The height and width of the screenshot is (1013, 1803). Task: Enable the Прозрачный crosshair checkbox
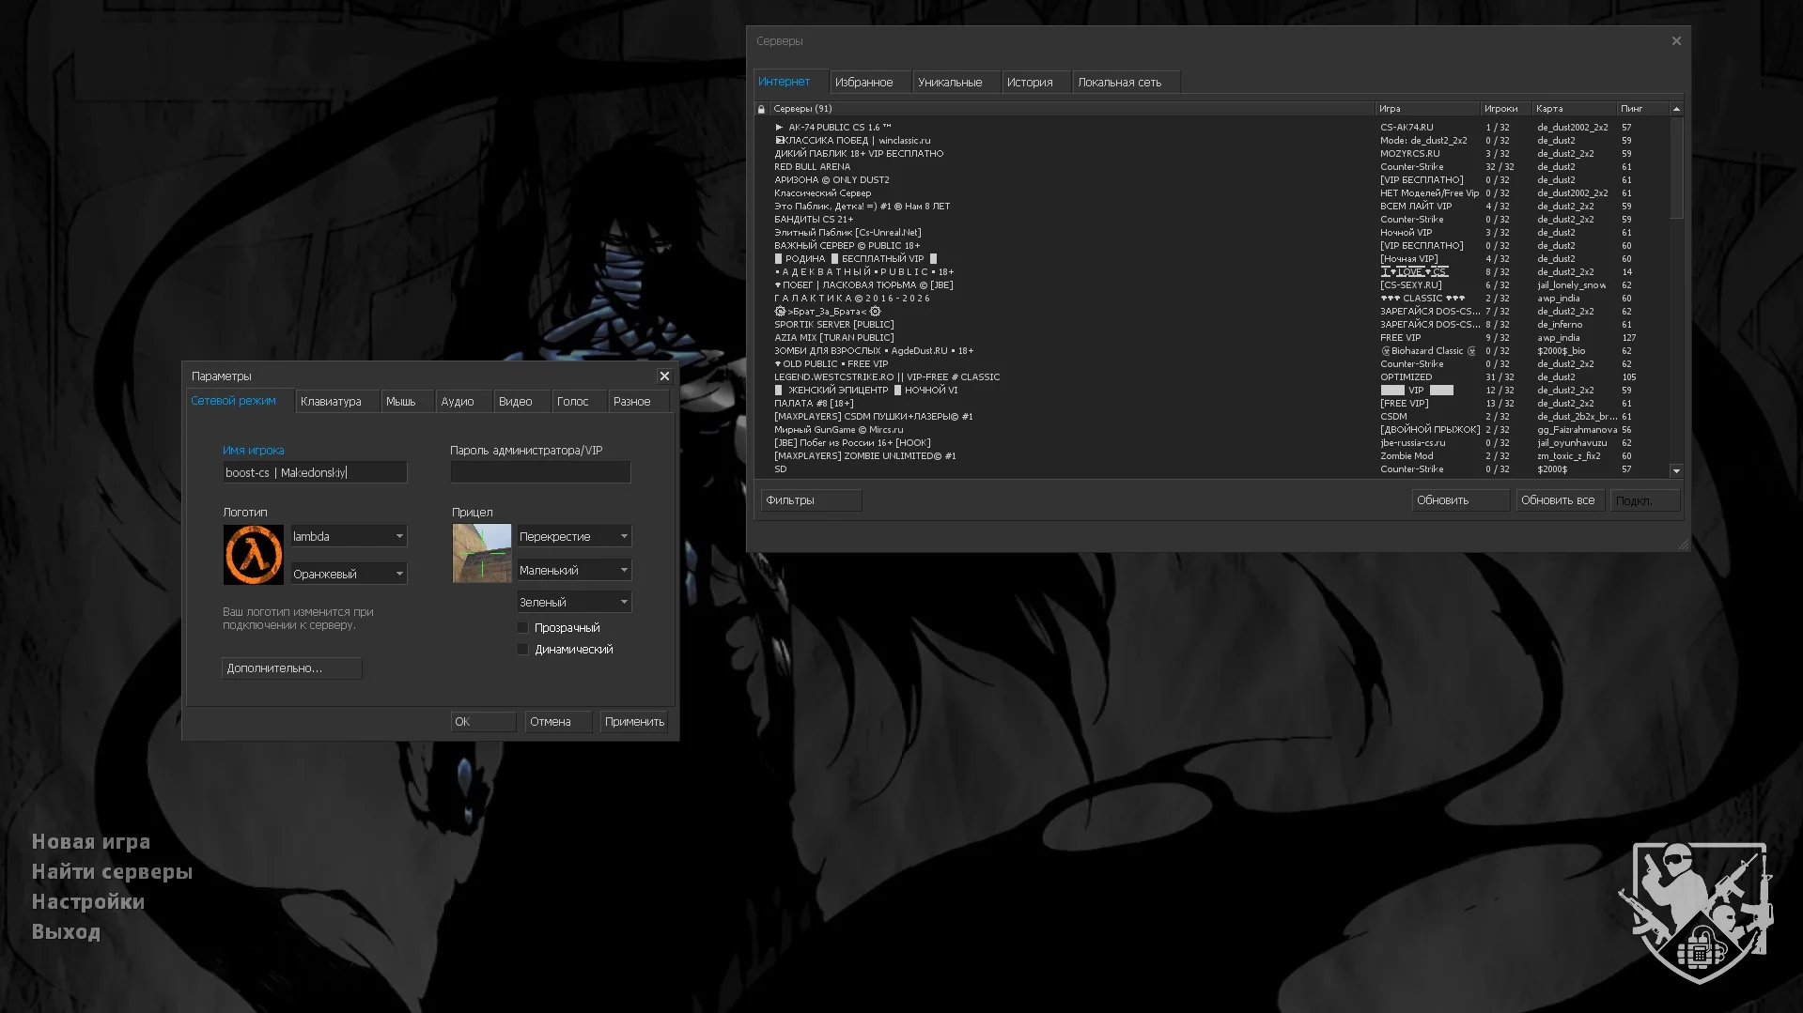523,628
